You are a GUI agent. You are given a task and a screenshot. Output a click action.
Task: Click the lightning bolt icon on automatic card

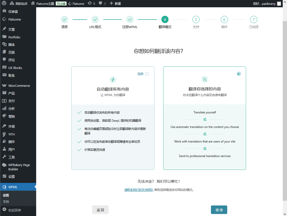[x=113, y=80]
